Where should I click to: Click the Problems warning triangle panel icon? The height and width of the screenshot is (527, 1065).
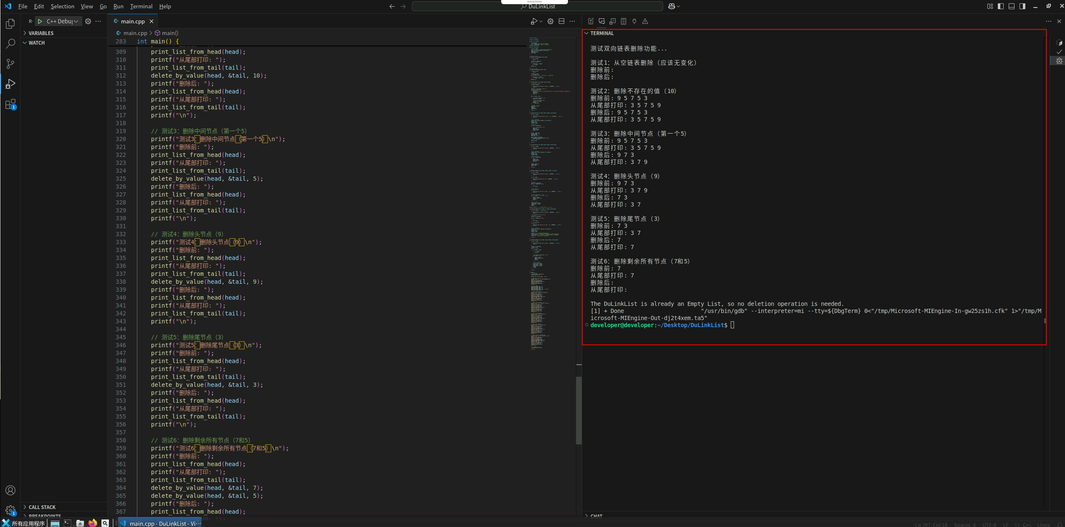click(645, 21)
